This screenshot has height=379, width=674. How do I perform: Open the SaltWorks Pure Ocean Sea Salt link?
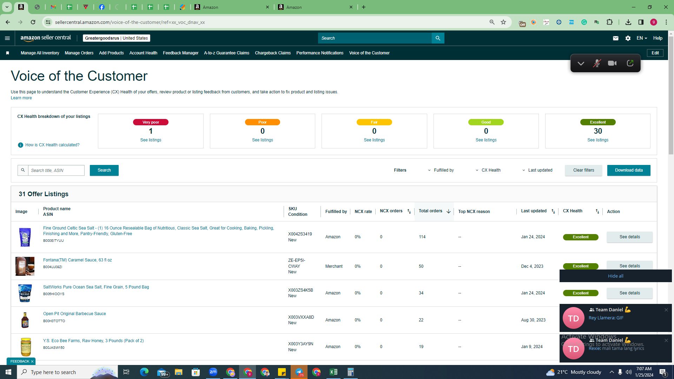(96, 287)
